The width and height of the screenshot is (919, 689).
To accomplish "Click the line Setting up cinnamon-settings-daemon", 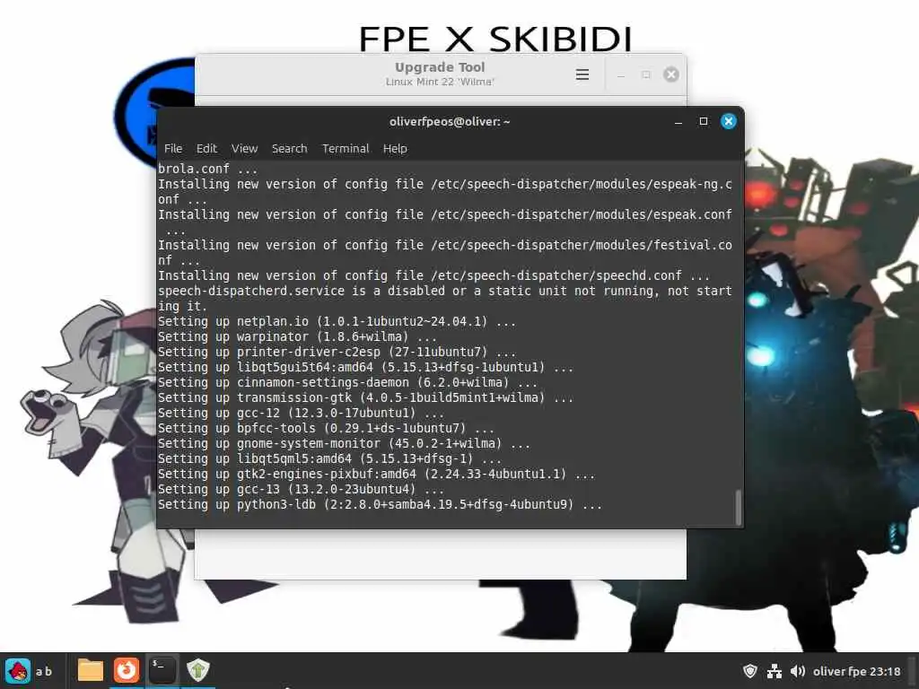I will (x=347, y=382).
